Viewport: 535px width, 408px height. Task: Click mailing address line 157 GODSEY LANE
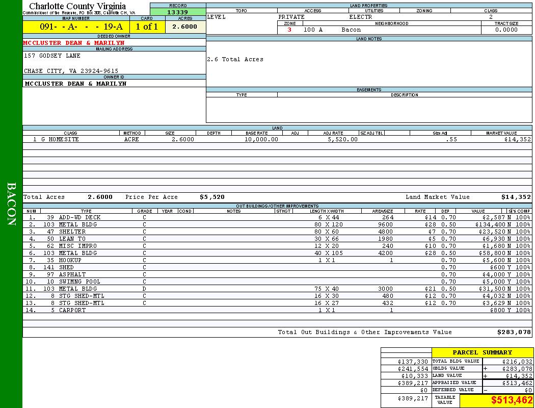pos(52,56)
